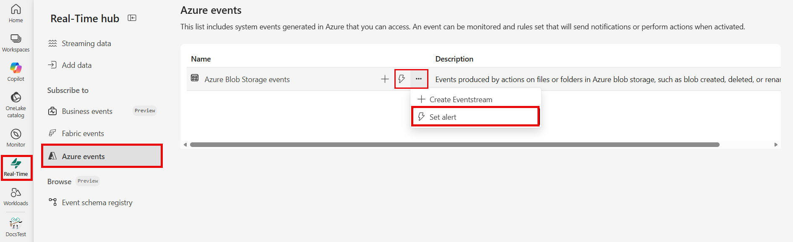Select Fabric events in navigation
The width and height of the screenshot is (793, 242).
point(83,134)
